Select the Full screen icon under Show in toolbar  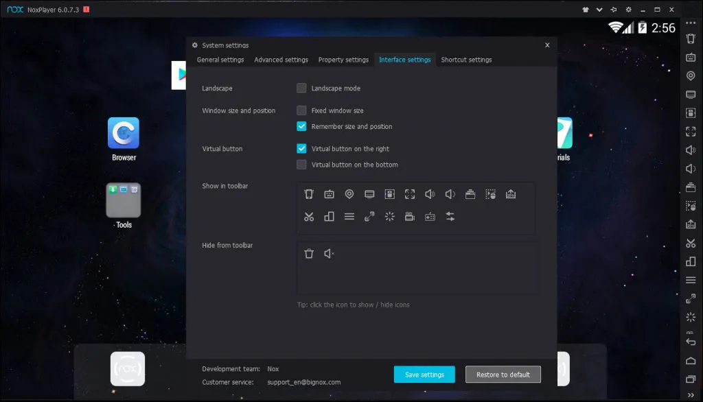410,194
